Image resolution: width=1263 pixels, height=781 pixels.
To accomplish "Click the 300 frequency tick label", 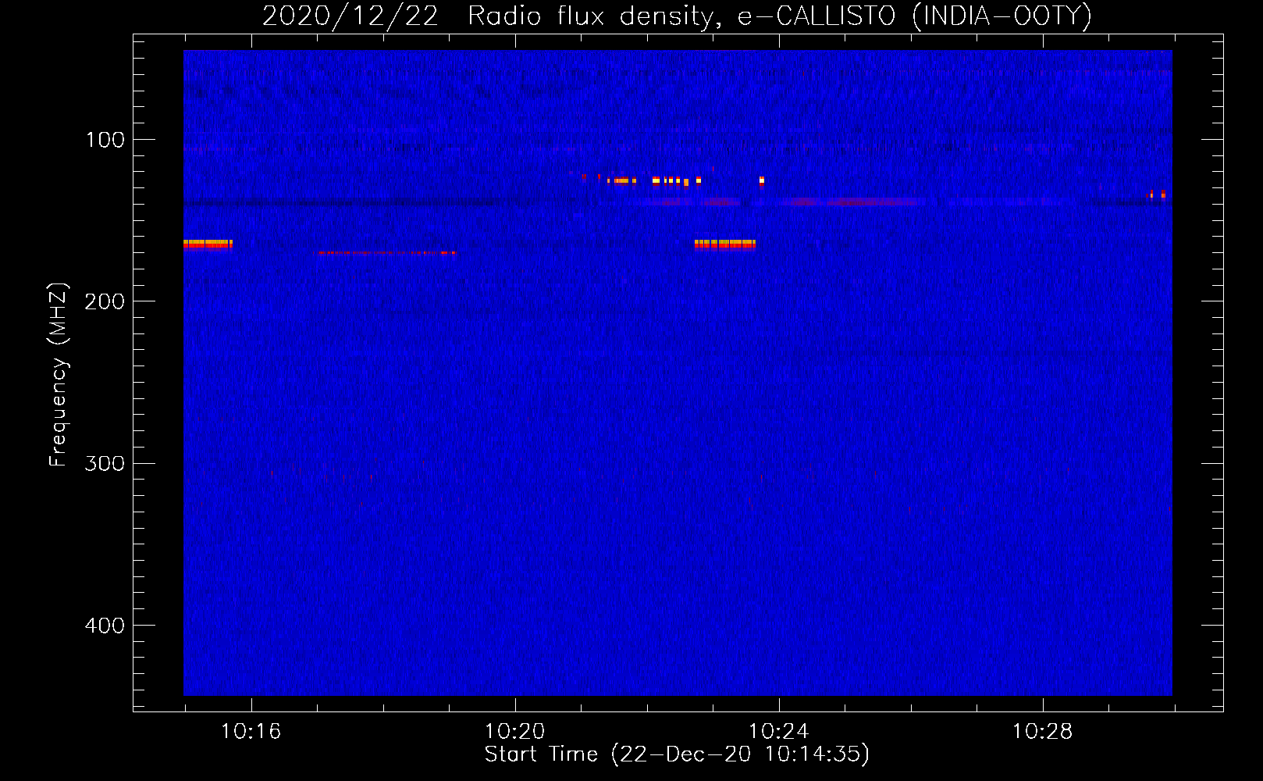I will 105,464.
